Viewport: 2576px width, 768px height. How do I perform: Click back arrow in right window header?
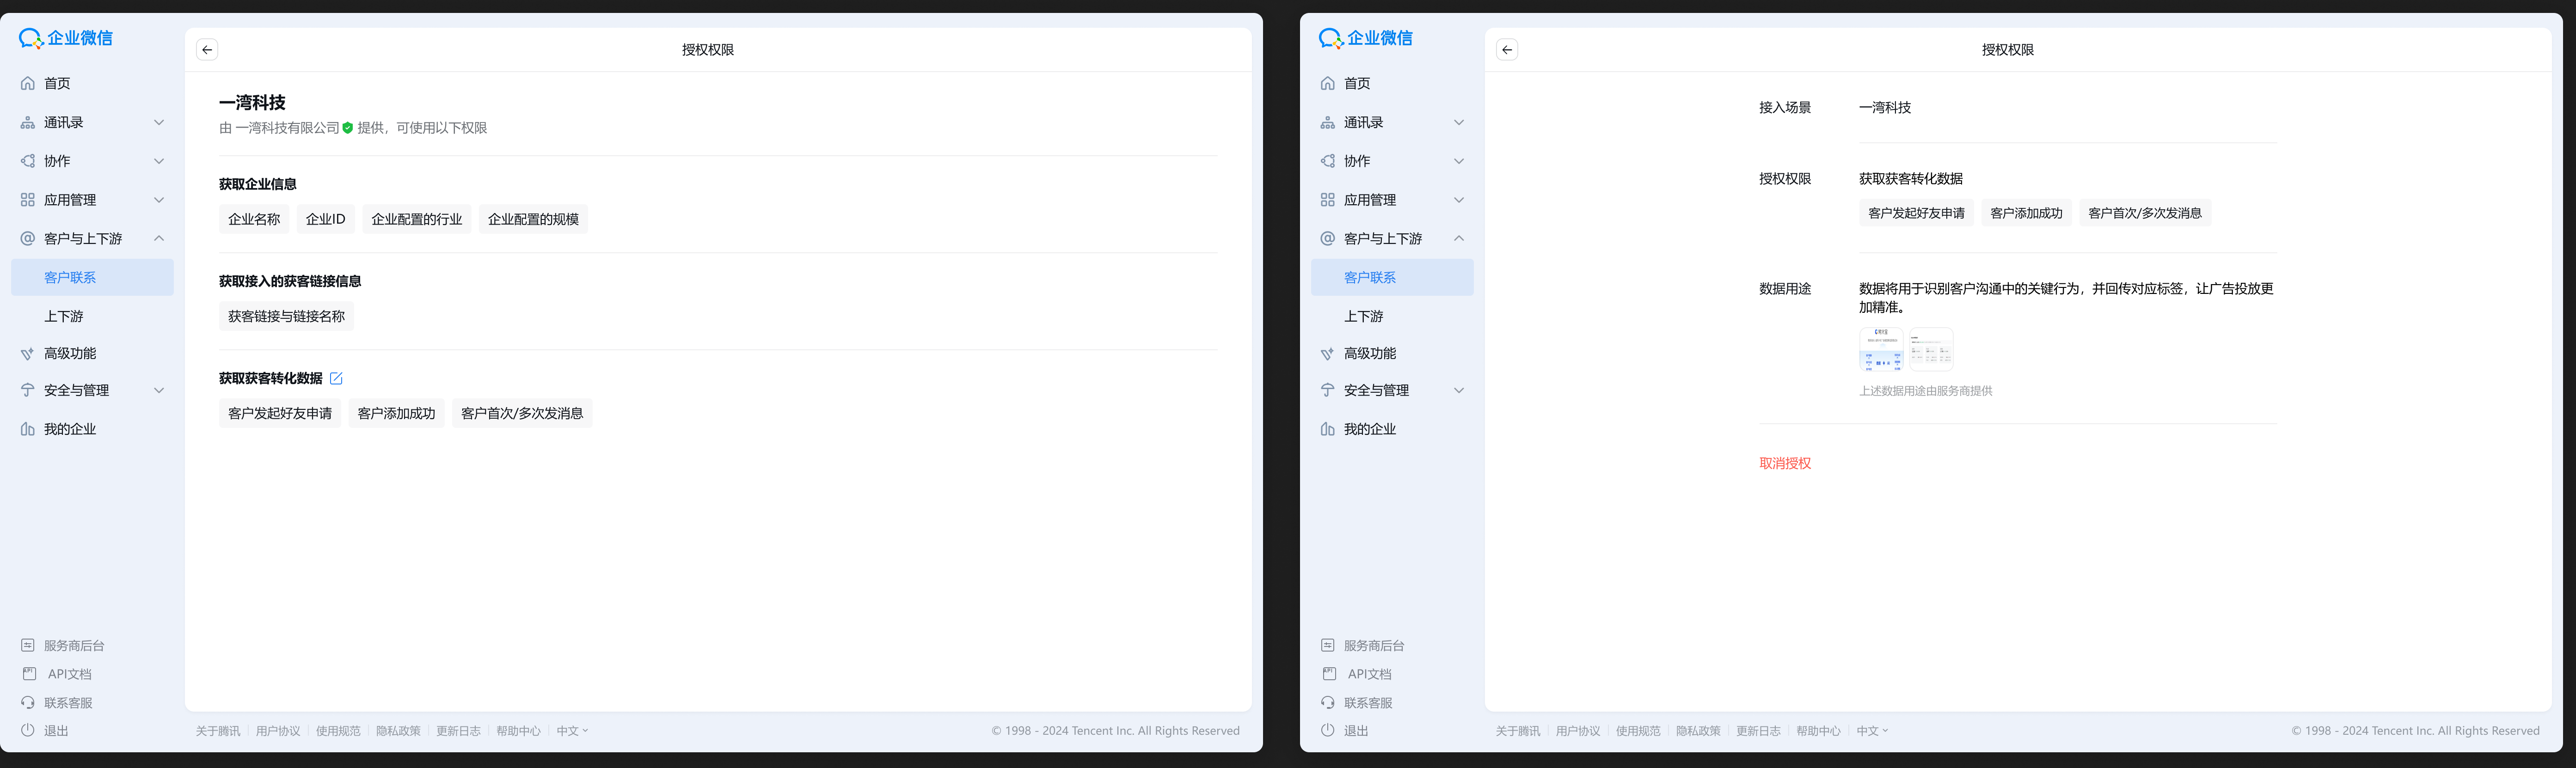pyautogui.click(x=1507, y=50)
